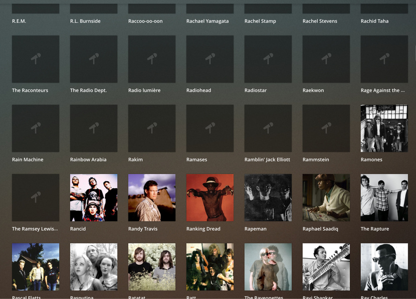The image size is (416, 299).
Task: Click the Rammstein placeholder tile
Action: 326,128
